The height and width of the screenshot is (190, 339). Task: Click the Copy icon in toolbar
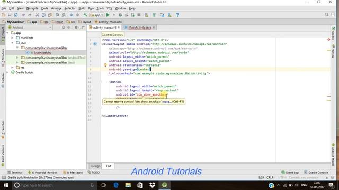(43, 15)
